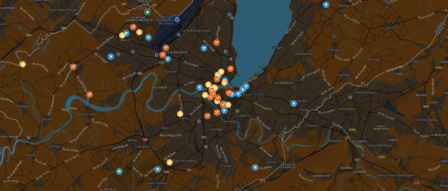Click the Le Grand-Saconnex label

[x=196, y=31]
